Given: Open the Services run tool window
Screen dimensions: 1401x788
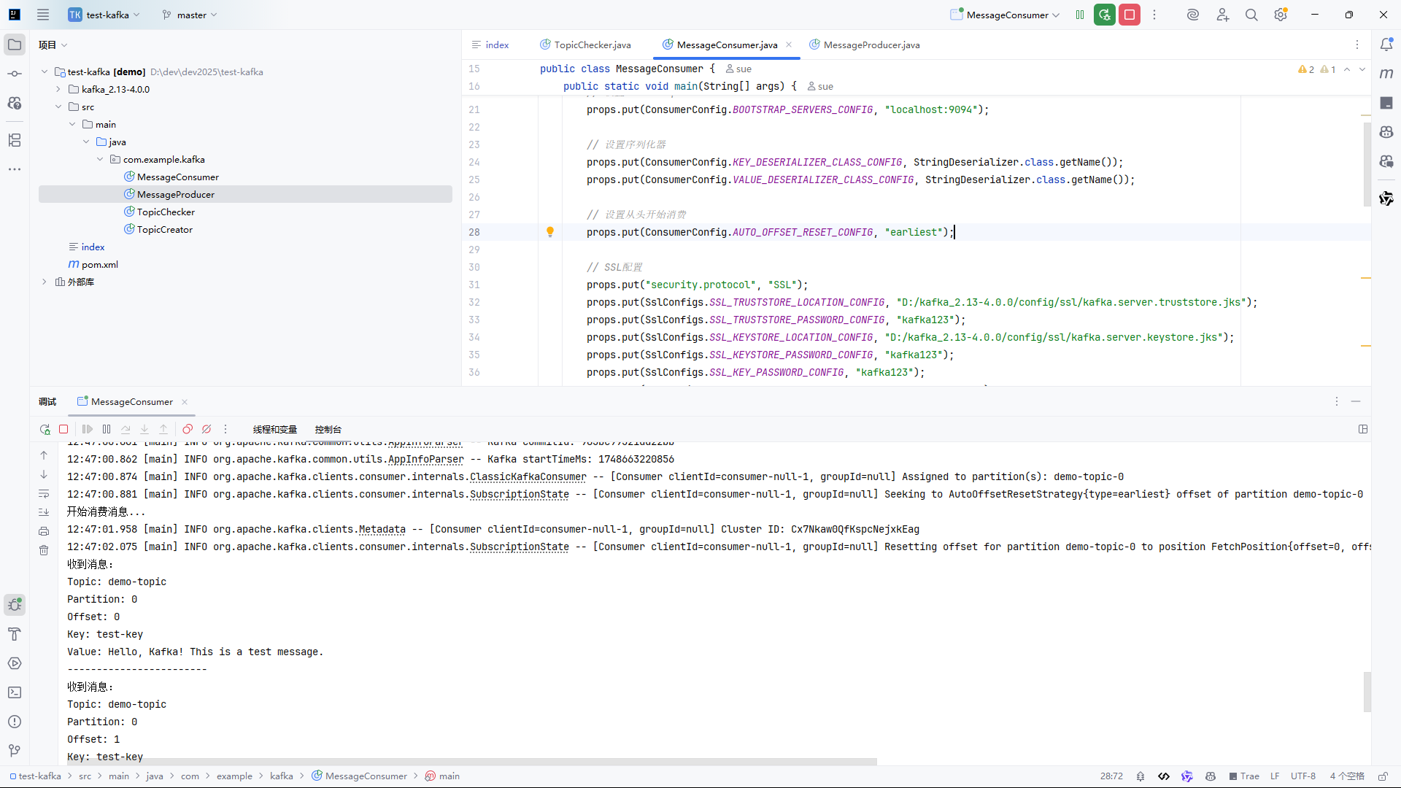Looking at the screenshot, I should pos(15,663).
